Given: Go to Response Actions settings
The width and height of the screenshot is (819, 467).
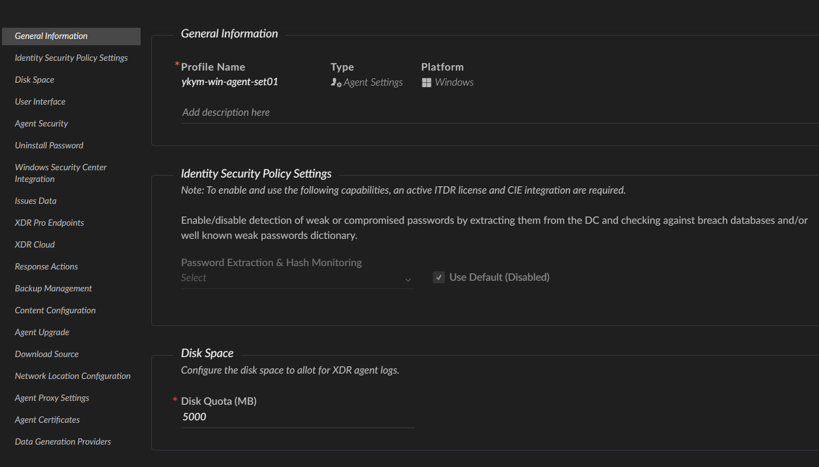Looking at the screenshot, I should 46,267.
